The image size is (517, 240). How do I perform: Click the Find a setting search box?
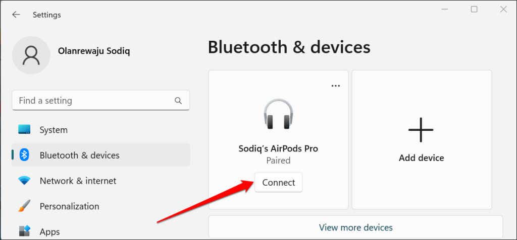(x=93, y=101)
